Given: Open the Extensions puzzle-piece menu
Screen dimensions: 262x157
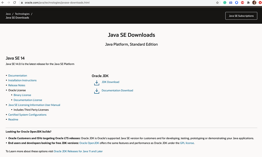Looking at the screenshot, I should tap(248, 3).
